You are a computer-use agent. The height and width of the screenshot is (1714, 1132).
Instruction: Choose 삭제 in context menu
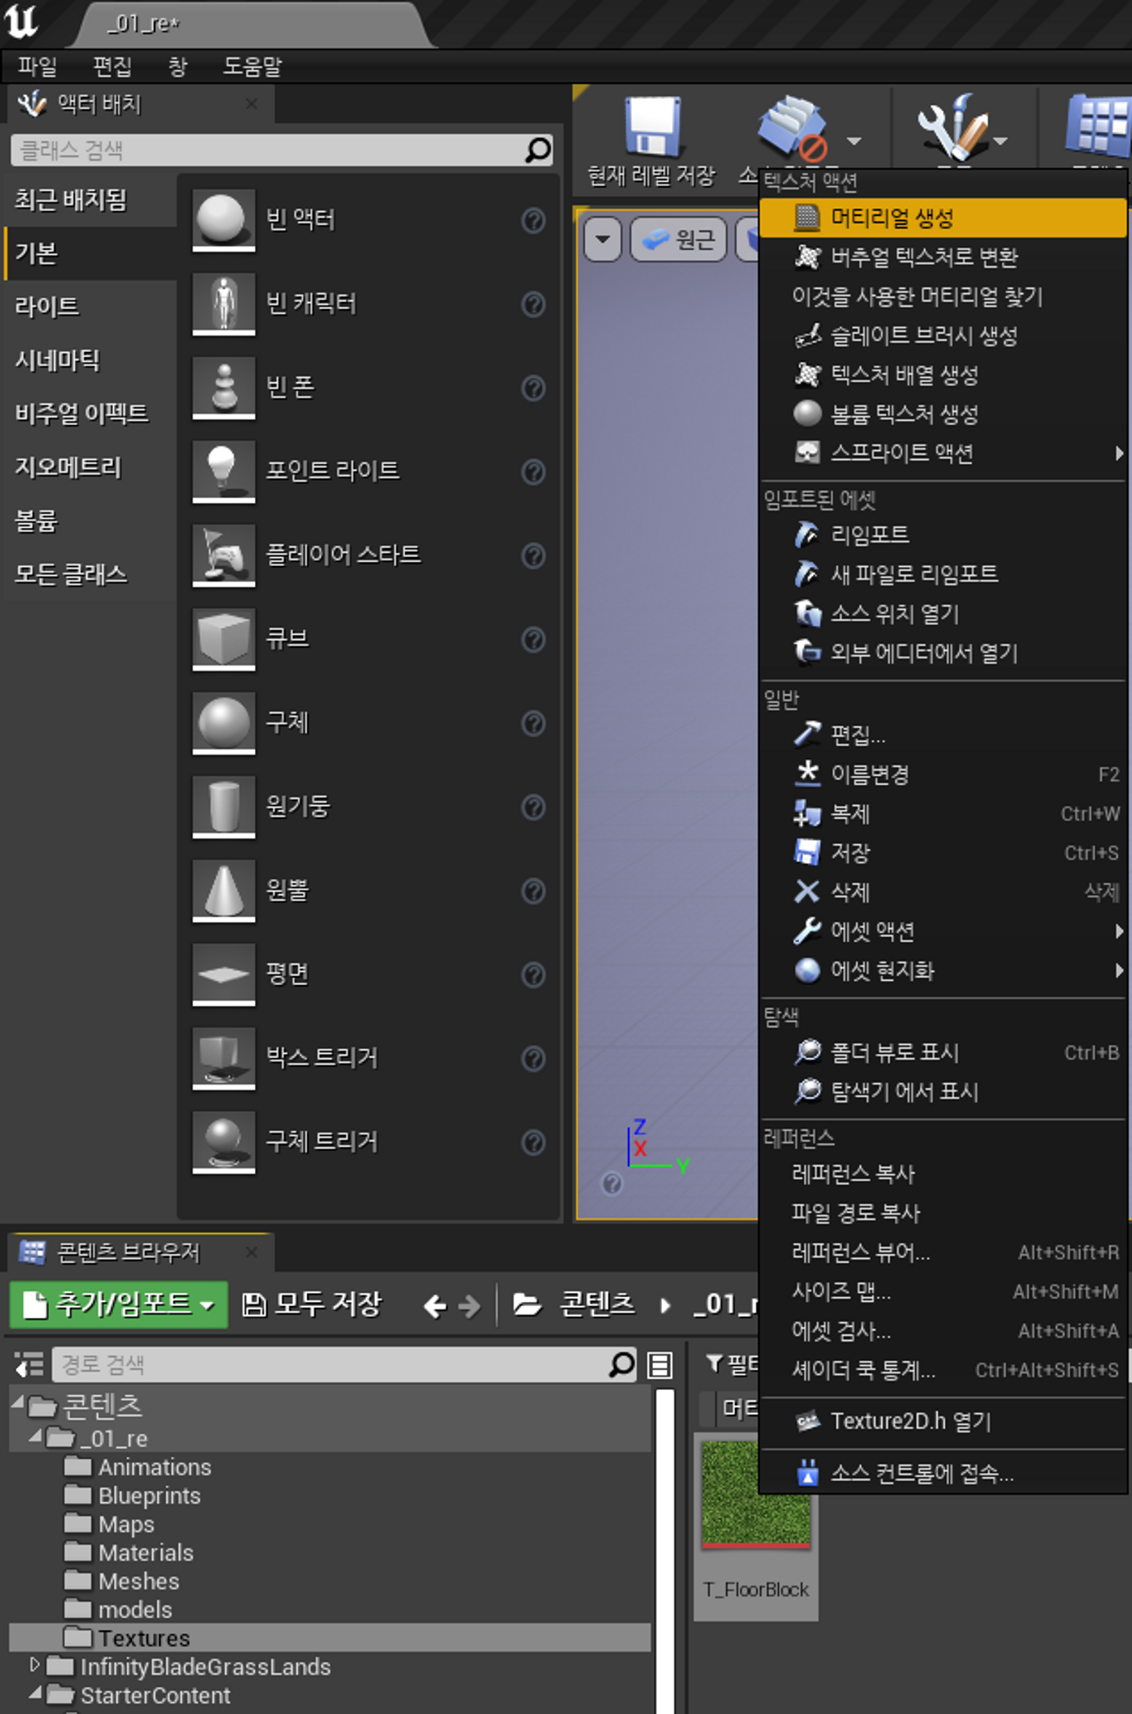[943, 892]
